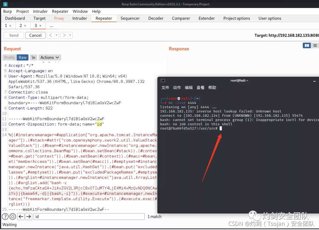319x230 pixels.
Task: Click the "1 match" search result label
Action: 154,217
